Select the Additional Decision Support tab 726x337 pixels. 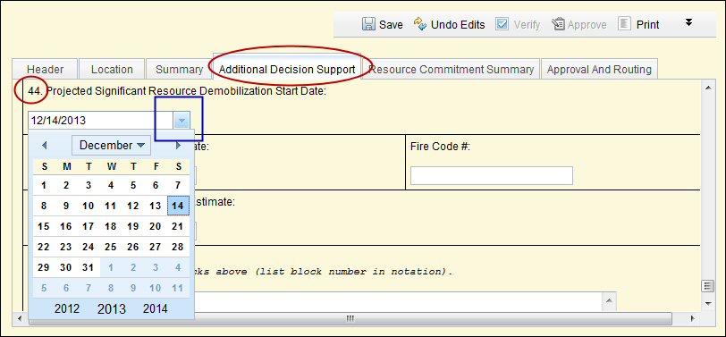click(287, 70)
